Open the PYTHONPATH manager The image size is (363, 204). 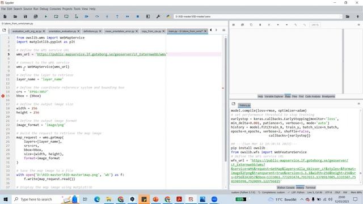point(168,16)
